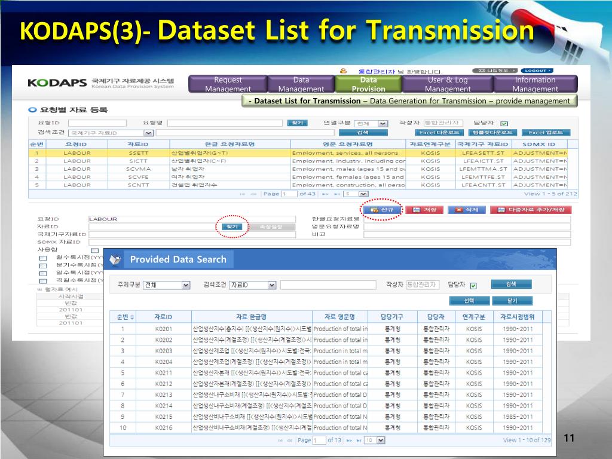612x459 pixels.
Task: Go to next page in Provided Data Search pager
Action: (x=349, y=440)
